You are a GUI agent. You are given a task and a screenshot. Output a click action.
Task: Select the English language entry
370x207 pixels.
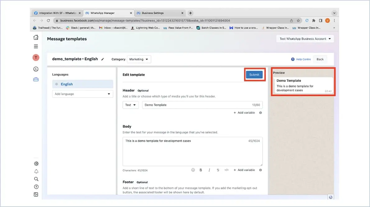(x=83, y=84)
